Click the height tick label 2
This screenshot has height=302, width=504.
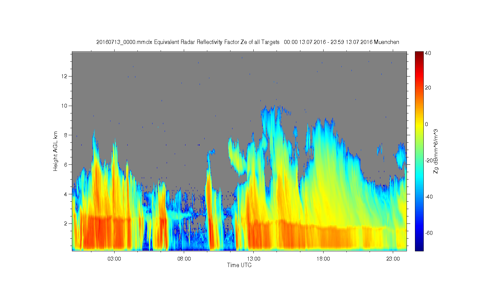(66, 223)
